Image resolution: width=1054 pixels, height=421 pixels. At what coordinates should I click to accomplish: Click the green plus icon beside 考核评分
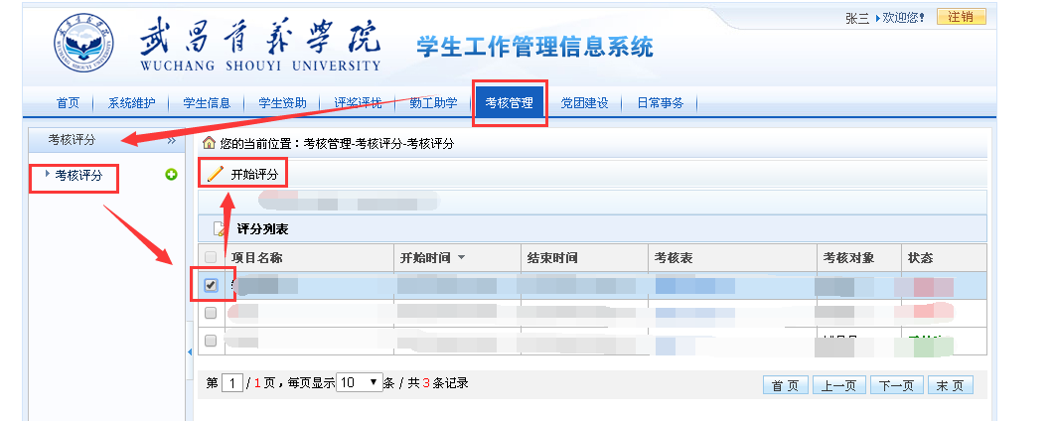(171, 175)
